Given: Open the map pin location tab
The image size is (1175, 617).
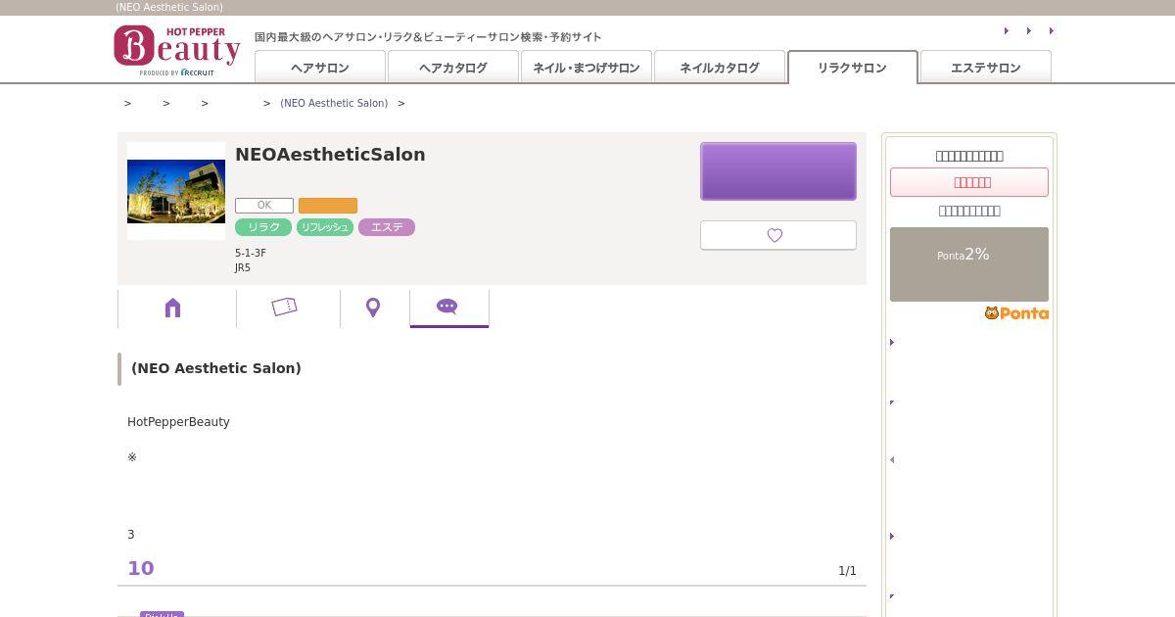Looking at the screenshot, I should pos(373,308).
